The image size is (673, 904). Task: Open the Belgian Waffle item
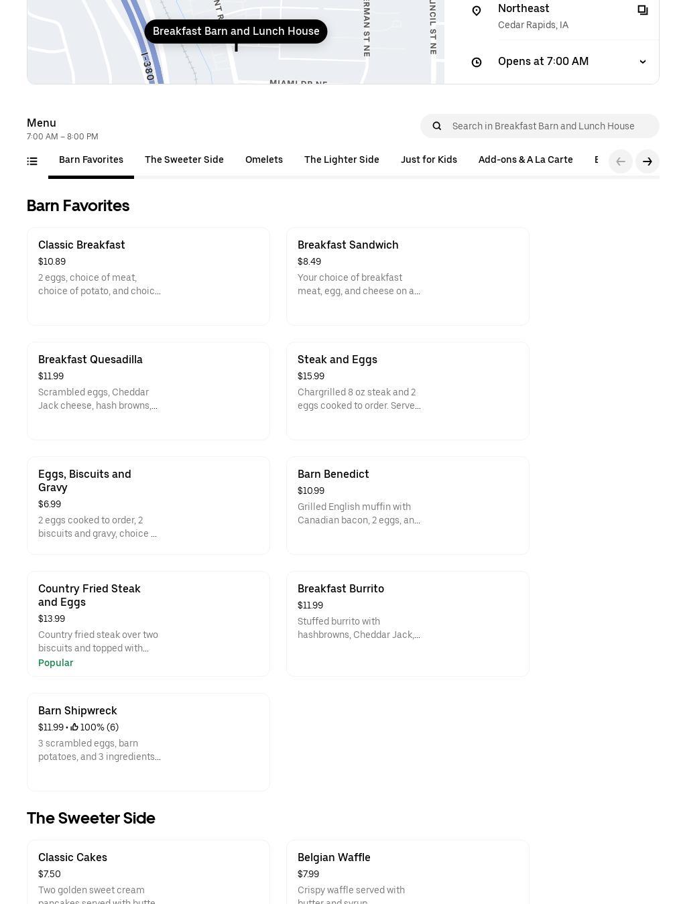(x=407, y=871)
